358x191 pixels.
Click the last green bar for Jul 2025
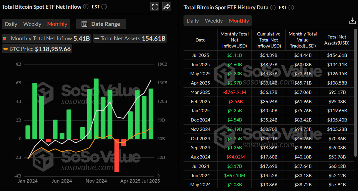151,114
